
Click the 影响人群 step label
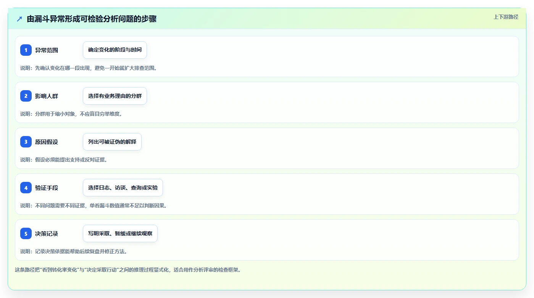47,96
